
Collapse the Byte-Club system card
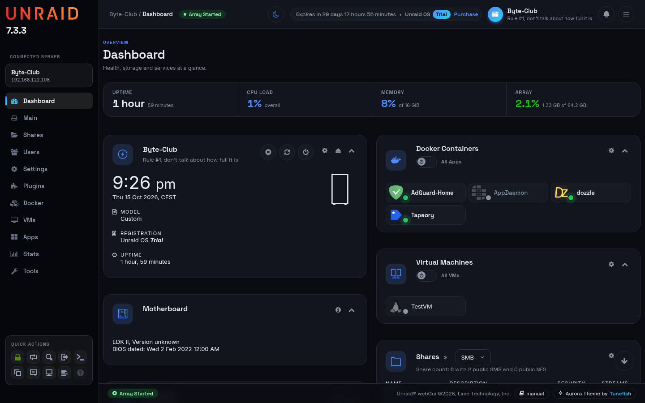(x=352, y=151)
